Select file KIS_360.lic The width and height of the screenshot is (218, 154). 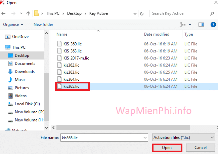click(x=73, y=44)
